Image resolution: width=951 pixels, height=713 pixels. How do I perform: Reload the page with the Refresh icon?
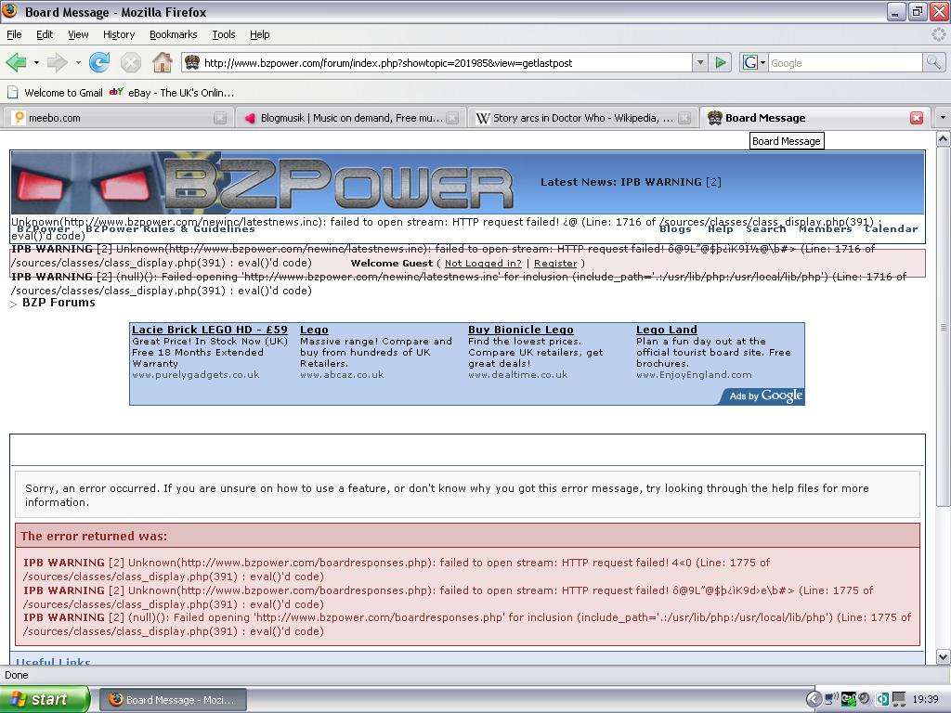(x=98, y=62)
